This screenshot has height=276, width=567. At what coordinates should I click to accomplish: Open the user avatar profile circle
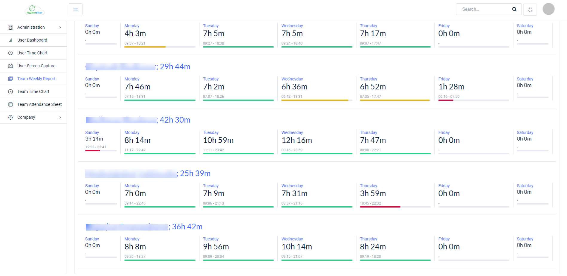(x=548, y=9)
